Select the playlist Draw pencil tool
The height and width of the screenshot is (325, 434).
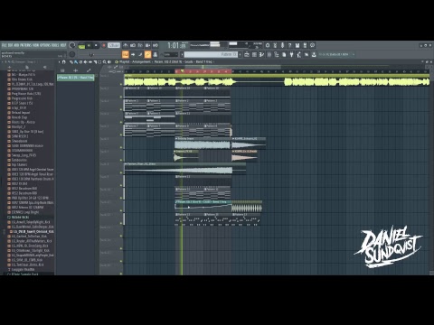coord(71,61)
